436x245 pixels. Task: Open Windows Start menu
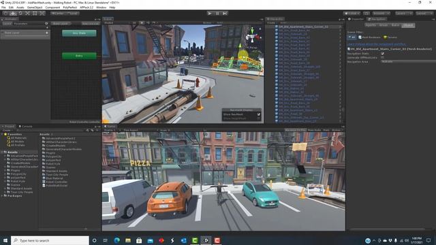(x=5, y=240)
